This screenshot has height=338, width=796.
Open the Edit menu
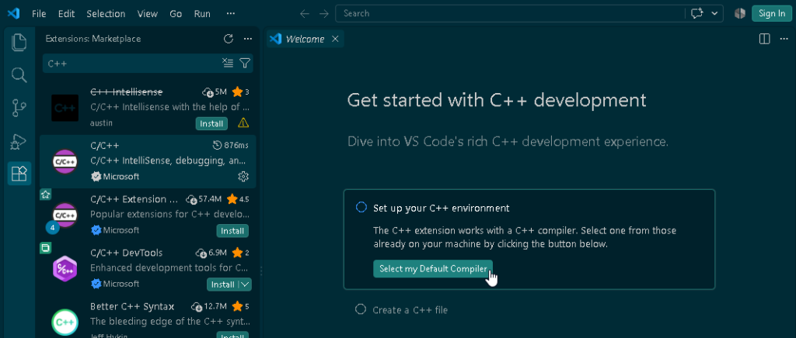(x=66, y=14)
